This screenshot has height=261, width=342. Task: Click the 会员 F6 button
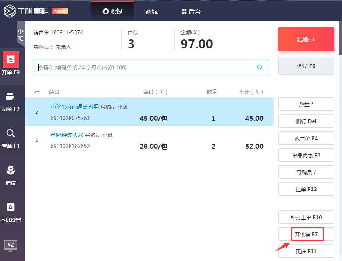(306, 66)
